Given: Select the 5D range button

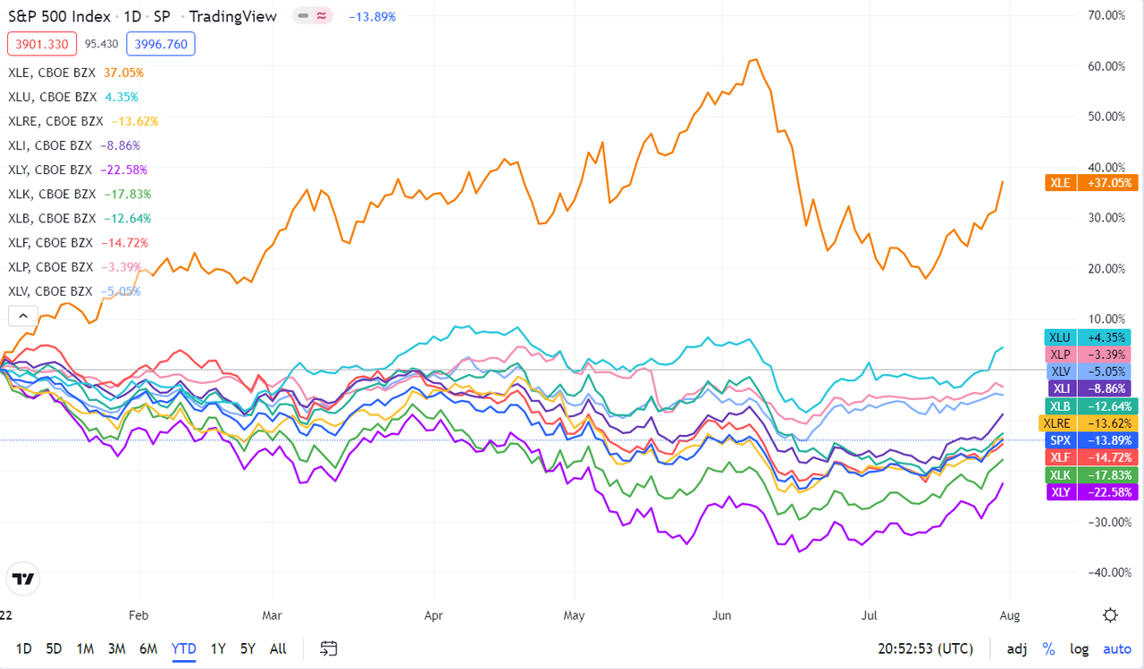Looking at the screenshot, I should [x=55, y=648].
